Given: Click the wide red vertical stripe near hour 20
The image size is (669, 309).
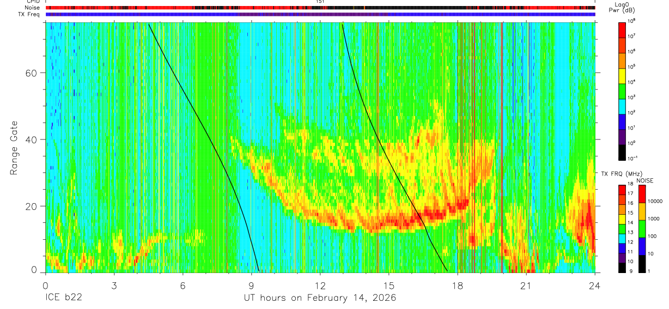Looking at the screenshot, I should tap(501, 147).
